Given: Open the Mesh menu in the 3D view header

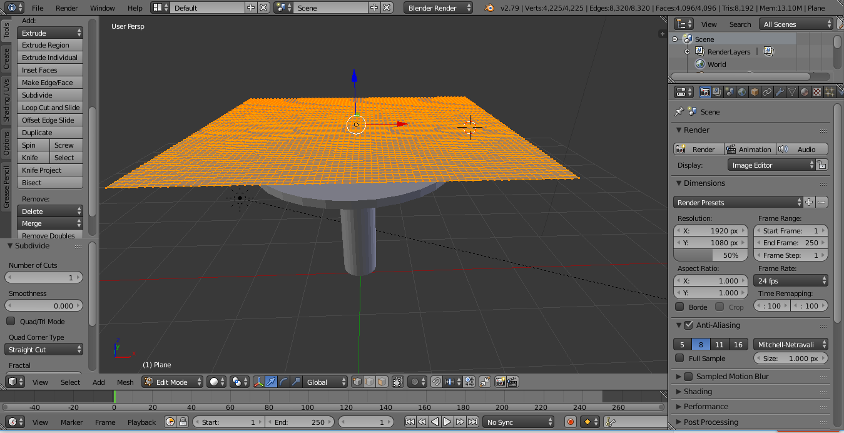Looking at the screenshot, I should [x=125, y=382].
